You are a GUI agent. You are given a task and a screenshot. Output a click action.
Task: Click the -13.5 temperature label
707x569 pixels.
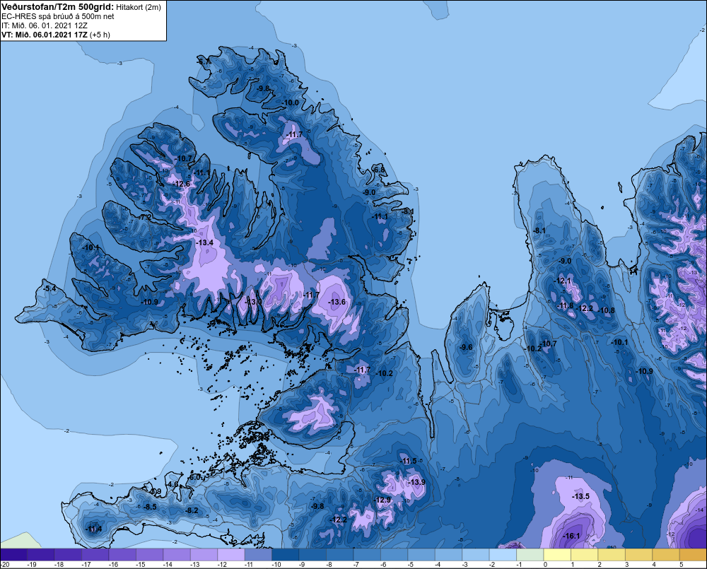point(580,496)
